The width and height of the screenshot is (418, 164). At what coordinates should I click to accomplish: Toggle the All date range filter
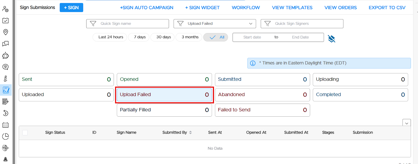216,37
